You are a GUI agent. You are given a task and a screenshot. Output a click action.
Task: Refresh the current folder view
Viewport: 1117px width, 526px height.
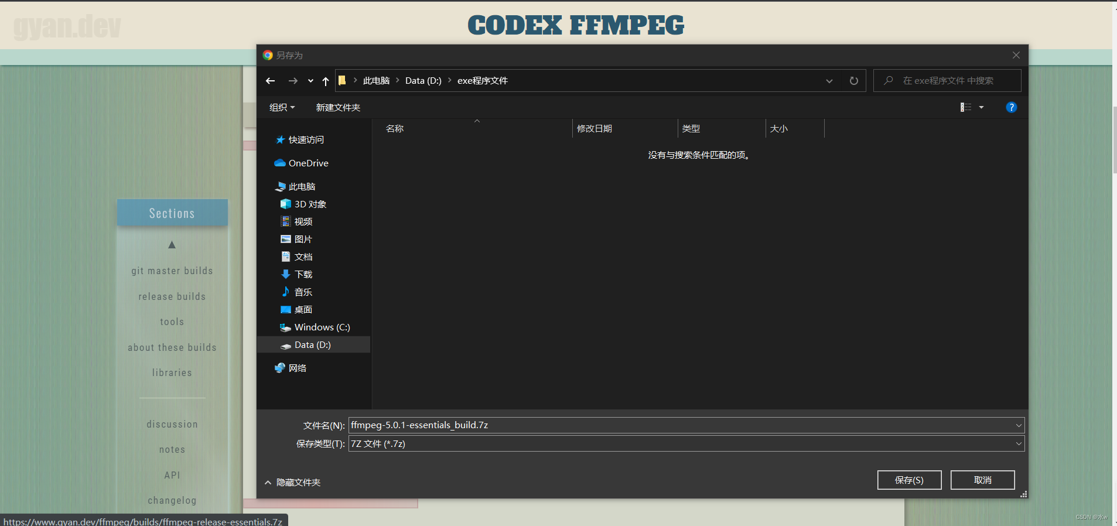coord(854,81)
